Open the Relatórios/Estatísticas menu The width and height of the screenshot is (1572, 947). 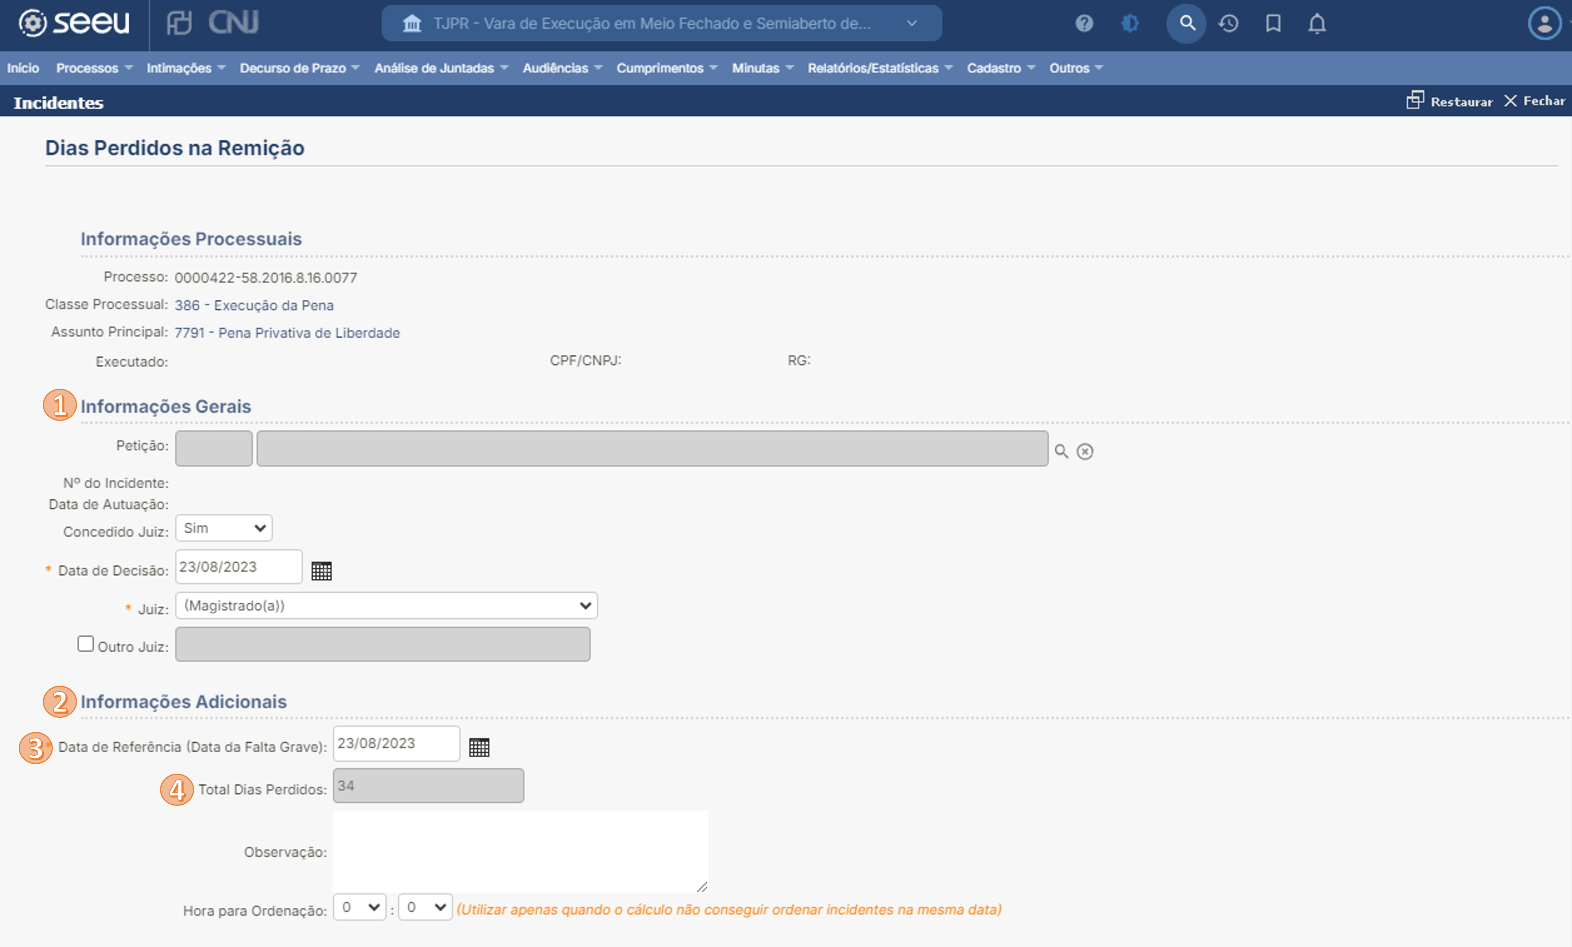881,68
